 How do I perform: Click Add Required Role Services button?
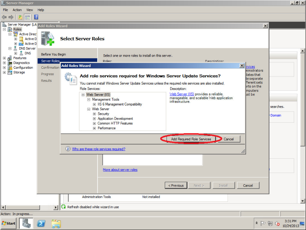tap(191, 139)
